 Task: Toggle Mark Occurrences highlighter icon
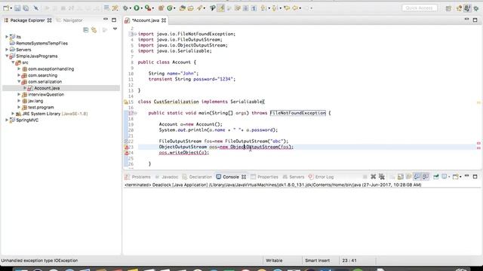point(220,8)
